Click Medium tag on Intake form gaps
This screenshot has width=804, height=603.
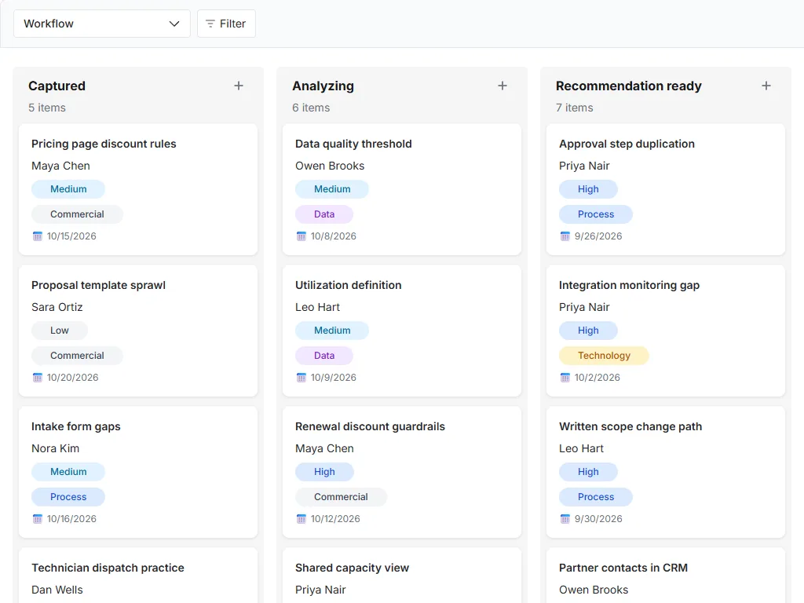tap(68, 472)
